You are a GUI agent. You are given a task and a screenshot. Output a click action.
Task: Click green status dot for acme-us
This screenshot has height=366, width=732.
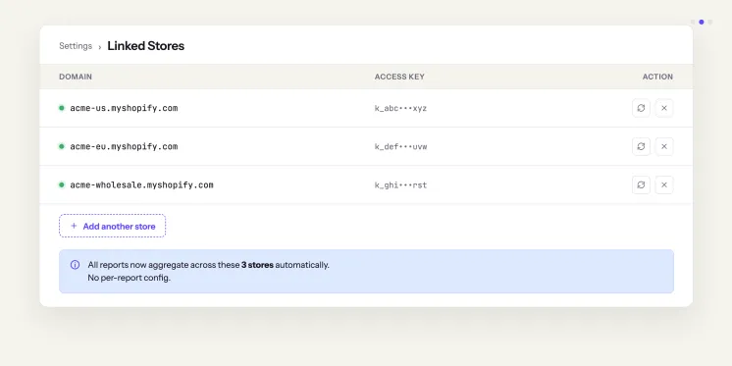click(61, 108)
